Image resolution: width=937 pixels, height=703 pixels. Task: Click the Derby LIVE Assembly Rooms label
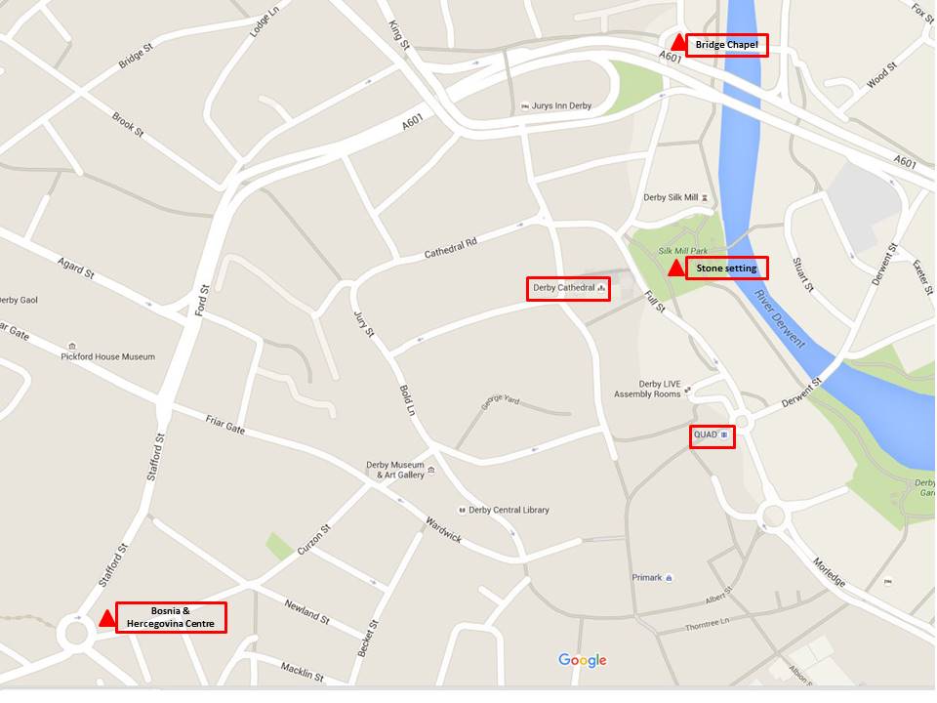(648, 390)
